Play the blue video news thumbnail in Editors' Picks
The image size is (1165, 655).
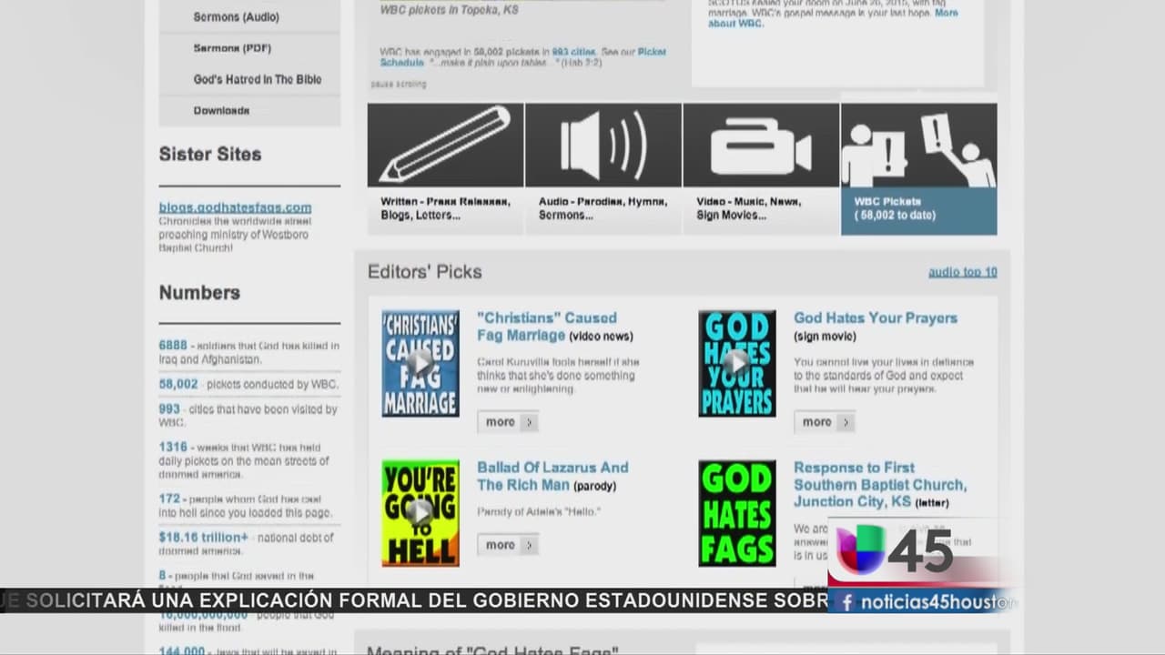pyautogui.click(x=420, y=363)
